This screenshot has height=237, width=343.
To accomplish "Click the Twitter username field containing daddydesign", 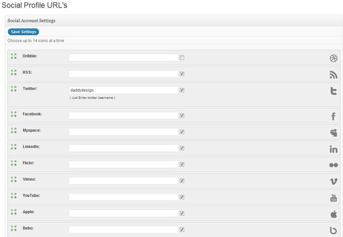I will tap(123, 90).
